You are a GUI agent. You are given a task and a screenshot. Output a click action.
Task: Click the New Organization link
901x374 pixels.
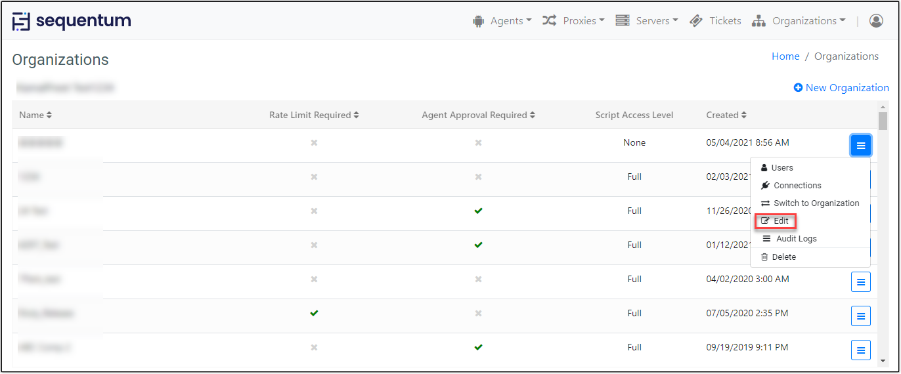(x=846, y=88)
